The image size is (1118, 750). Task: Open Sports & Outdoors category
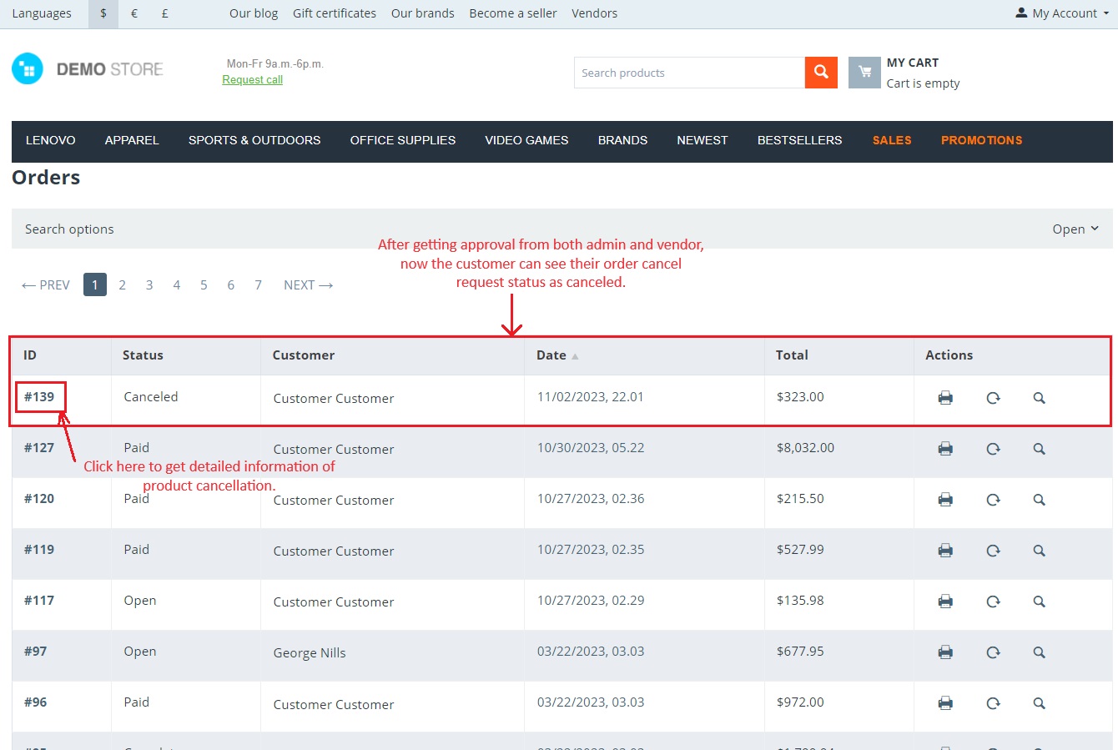point(254,140)
